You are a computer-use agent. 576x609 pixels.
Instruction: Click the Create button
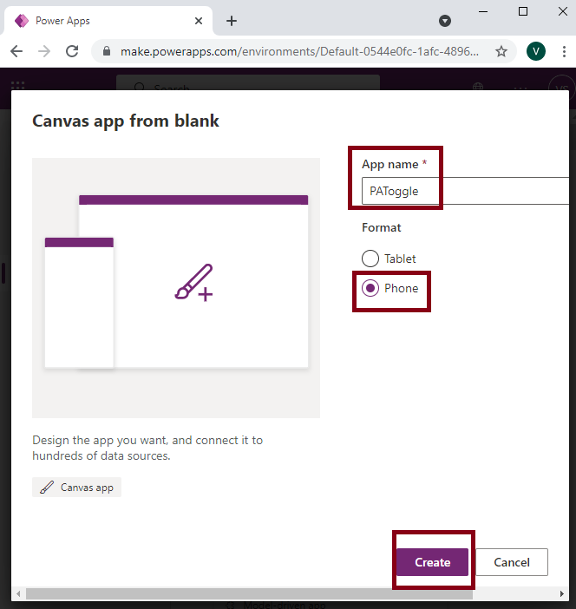[x=432, y=562]
